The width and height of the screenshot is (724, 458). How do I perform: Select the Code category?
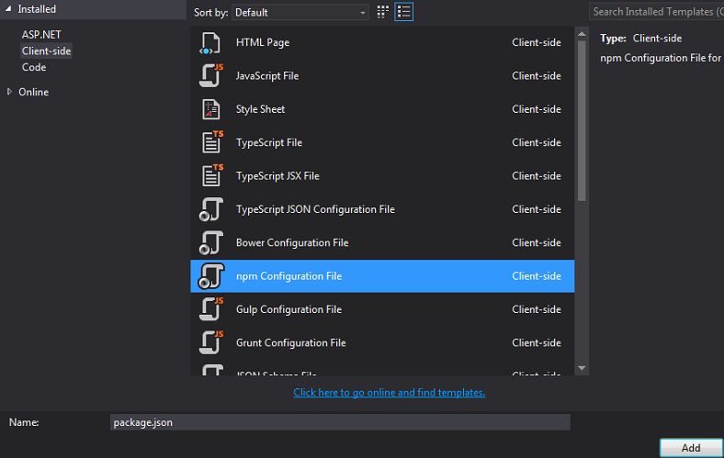34,67
